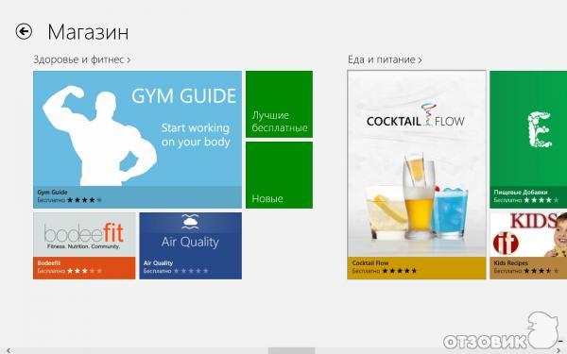567x354 pixels.
Task: Click the scroll-left arrow on horizontal scrollbar
Action: click(x=8, y=351)
